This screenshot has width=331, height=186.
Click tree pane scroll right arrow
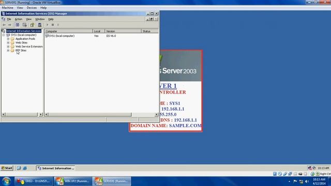[x=40, y=114]
